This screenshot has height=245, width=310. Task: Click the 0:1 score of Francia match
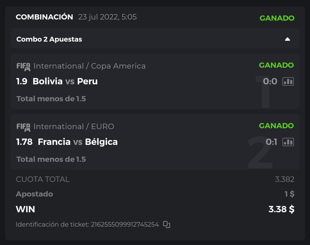point(271,142)
